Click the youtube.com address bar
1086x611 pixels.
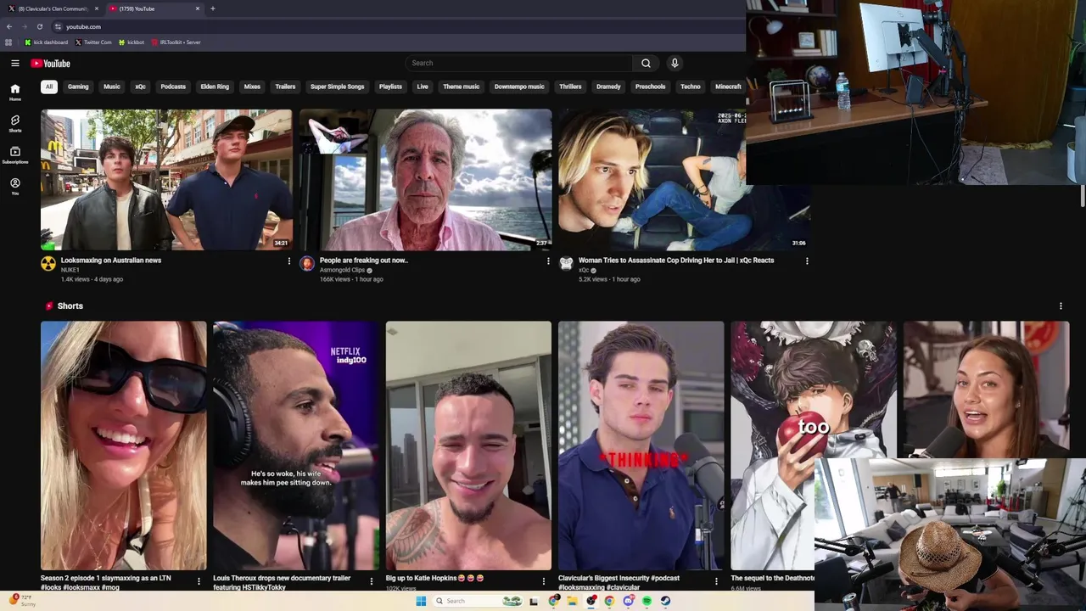pos(399,26)
